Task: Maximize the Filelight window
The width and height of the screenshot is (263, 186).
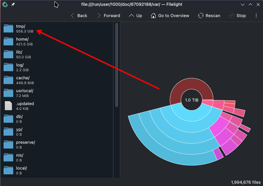Action: pyautogui.click(x=250, y=5)
